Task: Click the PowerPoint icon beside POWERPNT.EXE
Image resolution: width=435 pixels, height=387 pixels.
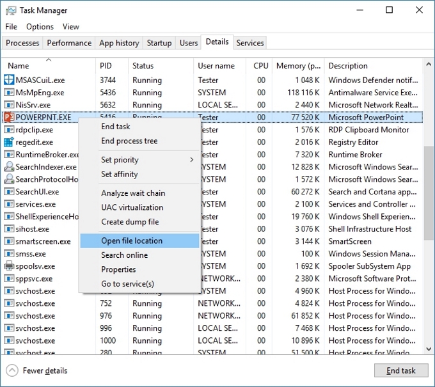Action: click(x=9, y=118)
